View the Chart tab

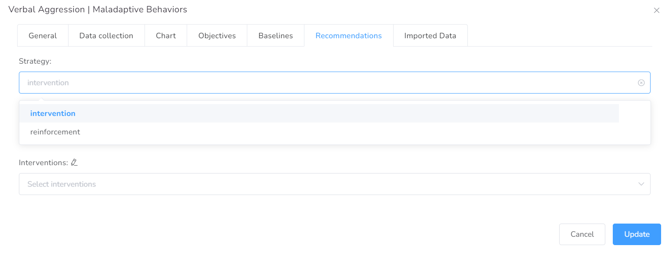166,36
